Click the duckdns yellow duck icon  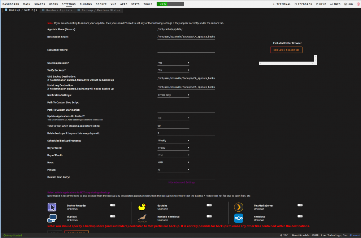142,207
